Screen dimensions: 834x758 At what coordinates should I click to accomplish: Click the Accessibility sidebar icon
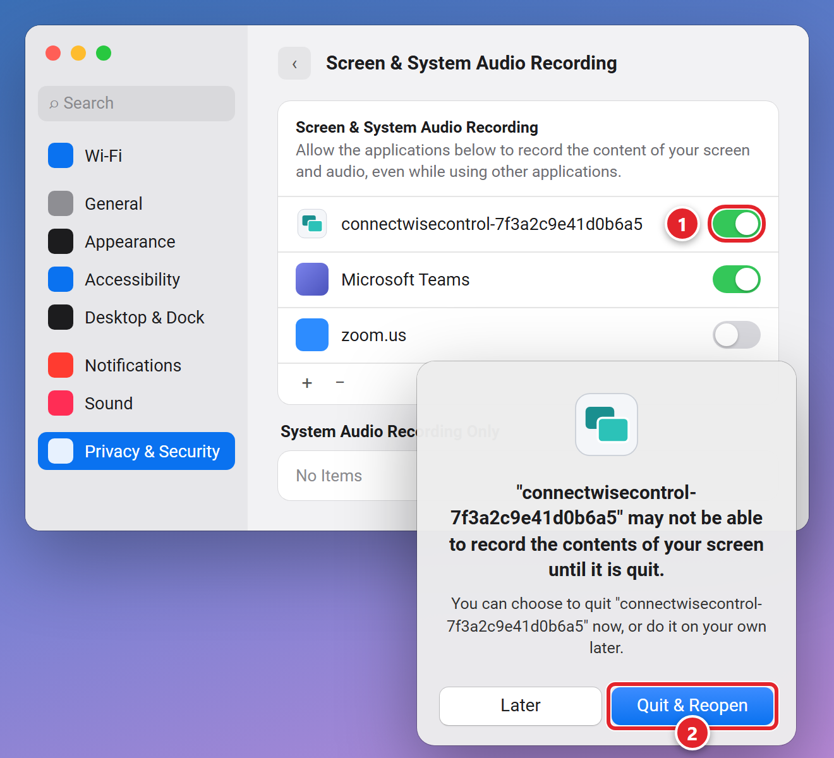point(61,279)
